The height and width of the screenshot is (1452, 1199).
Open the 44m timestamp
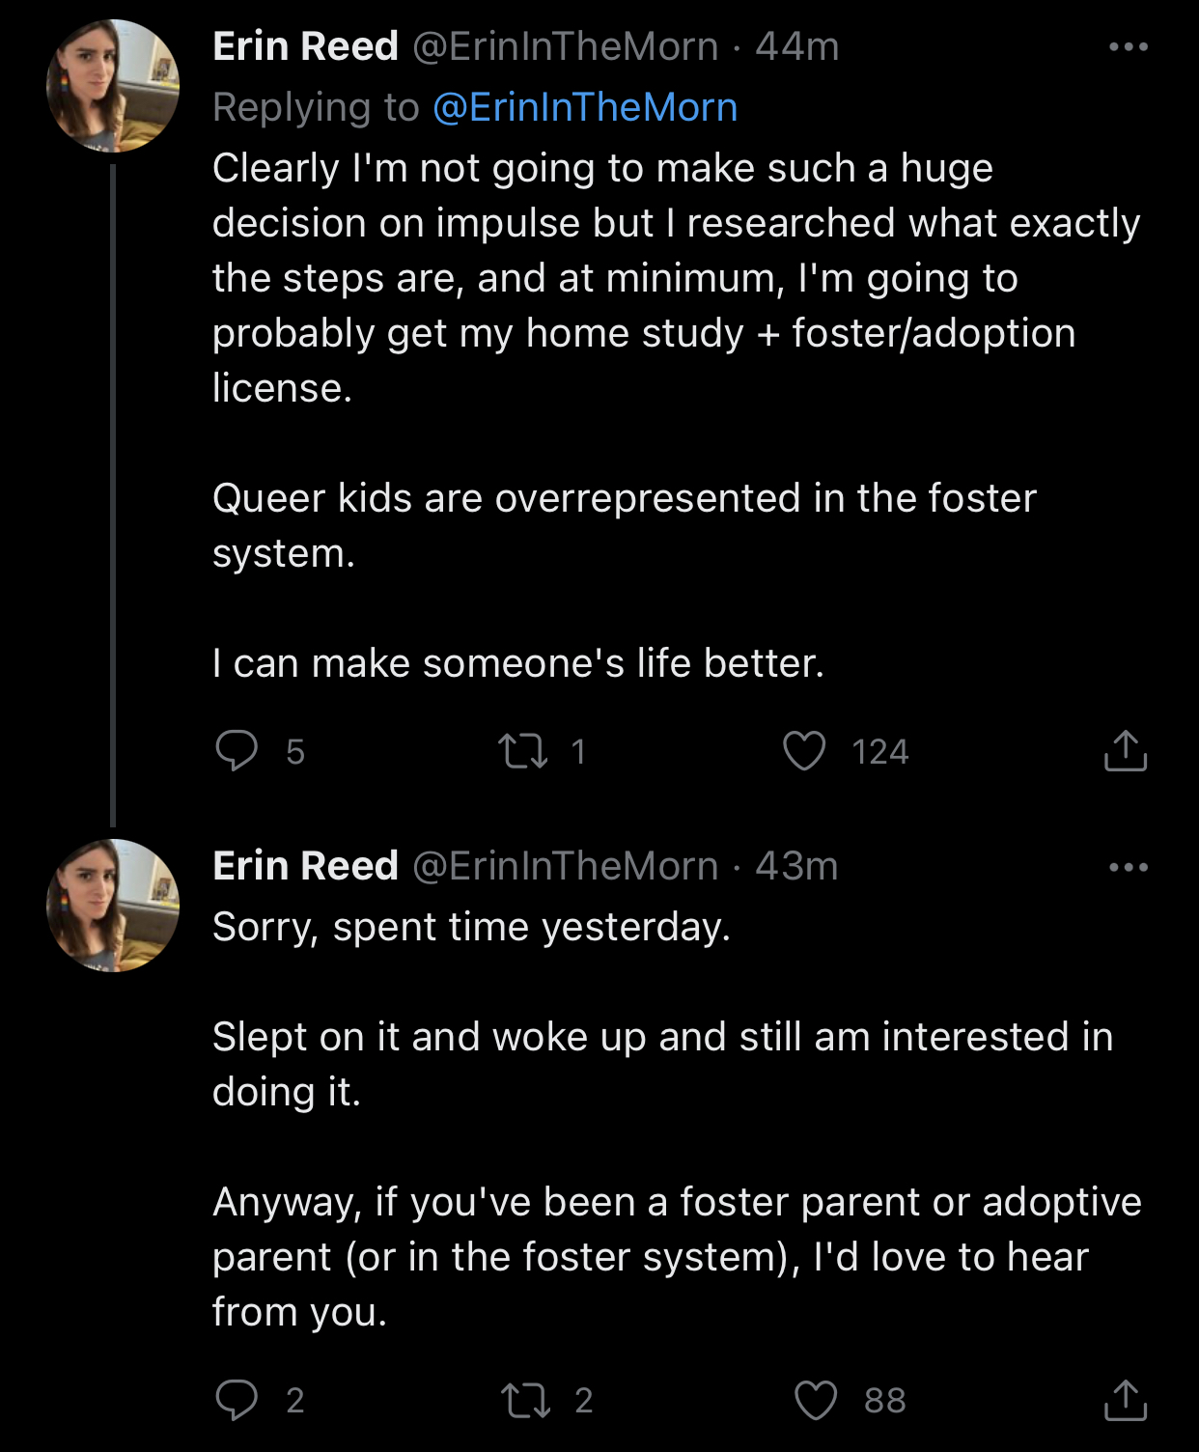coord(797,46)
